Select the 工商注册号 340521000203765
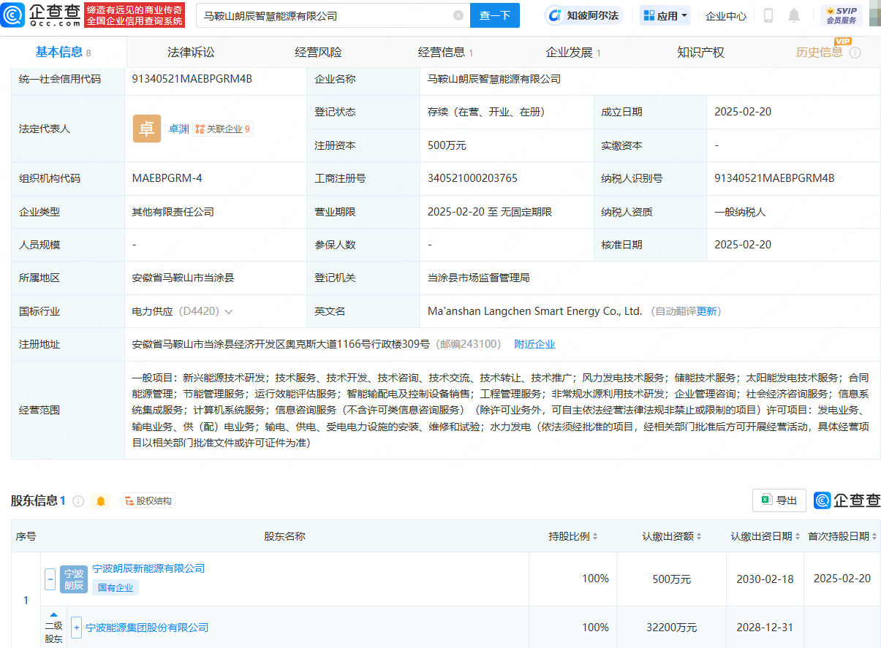The image size is (881, 648). [472, 178]
